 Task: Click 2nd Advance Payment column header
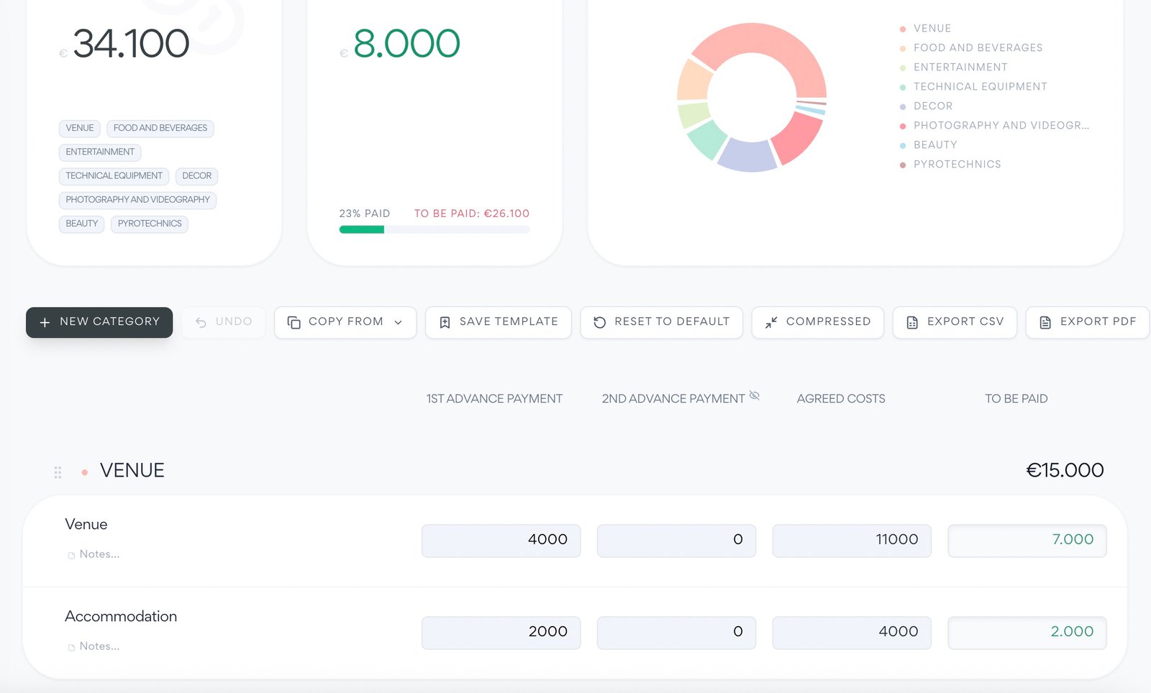(x=673, y=399)
